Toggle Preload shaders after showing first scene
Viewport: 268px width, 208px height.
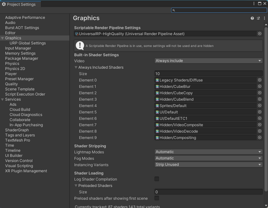click(157, 198)
